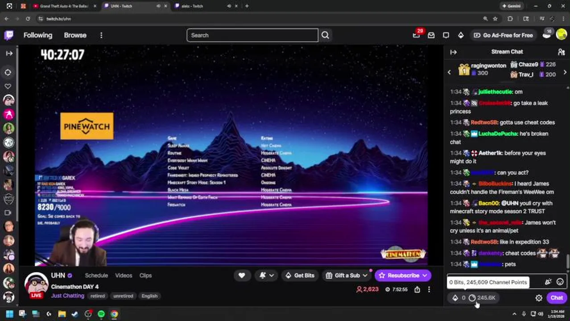Expand the left channel sidebar
This screenshot has height=321, width=570.
pos(9,53)
